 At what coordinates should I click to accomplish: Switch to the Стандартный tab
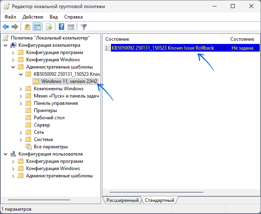pos(159,200)
